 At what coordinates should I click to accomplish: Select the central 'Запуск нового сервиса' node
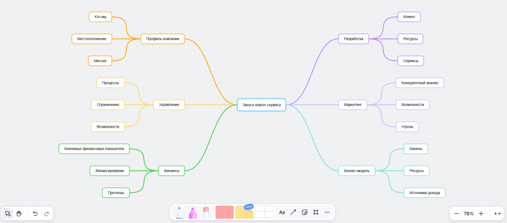(261, 105)
